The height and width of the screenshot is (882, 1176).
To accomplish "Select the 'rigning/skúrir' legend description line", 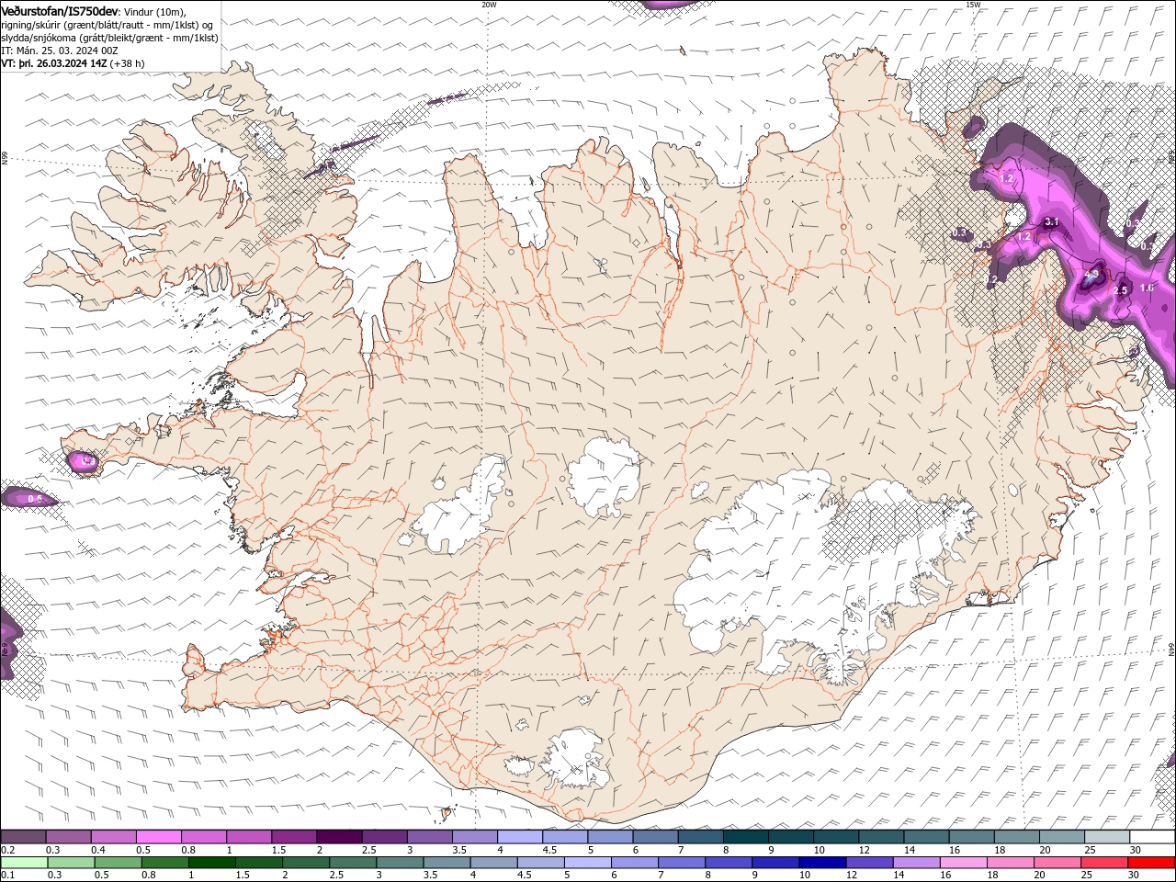I will (107, 24).
